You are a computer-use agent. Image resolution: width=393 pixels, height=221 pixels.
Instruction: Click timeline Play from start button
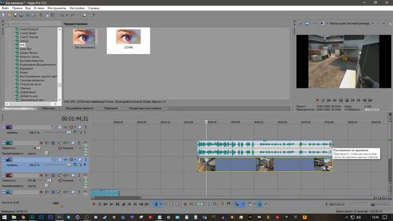point(106,204)
